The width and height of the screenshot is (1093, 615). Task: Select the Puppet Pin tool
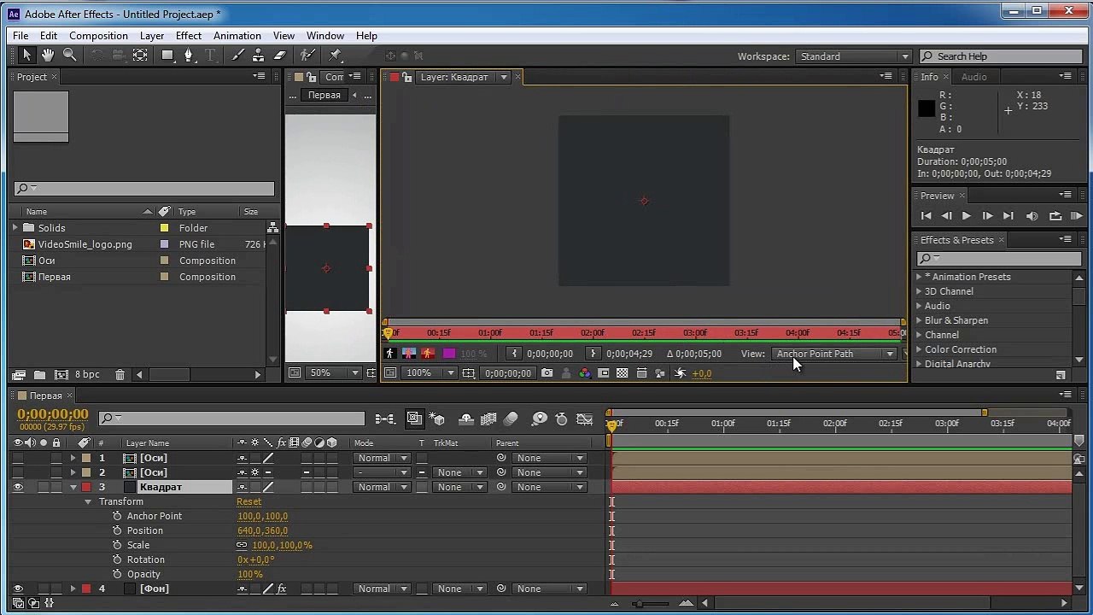click(x=336, y=56)
